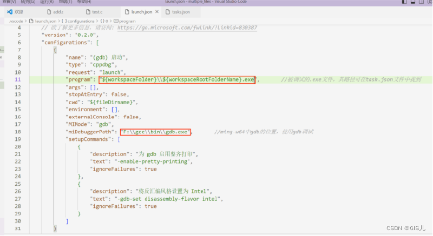The image size is (433, 236).
Task: Click the configurations breadcrumb
Action: tap(81, 21)
